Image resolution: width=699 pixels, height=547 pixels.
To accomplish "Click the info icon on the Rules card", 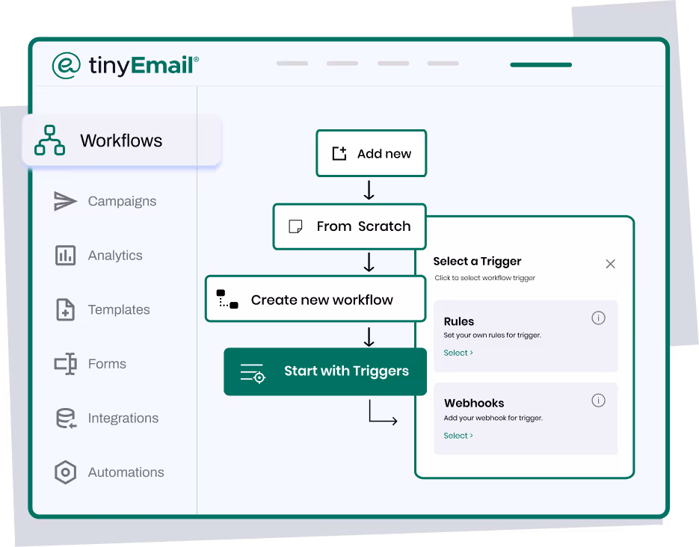I will point(598,318).
